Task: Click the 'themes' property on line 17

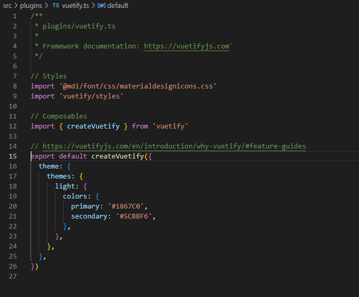Action: click(x=59, y=176)
